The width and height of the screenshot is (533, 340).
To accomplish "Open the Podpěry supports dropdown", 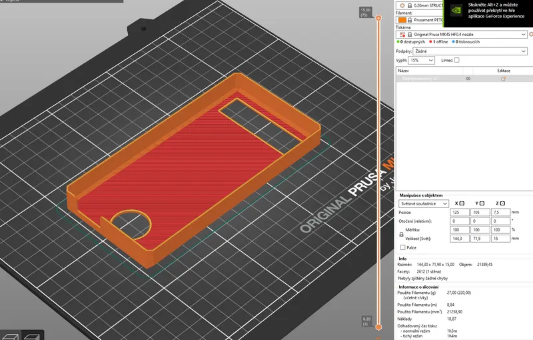I will (470, 51).
